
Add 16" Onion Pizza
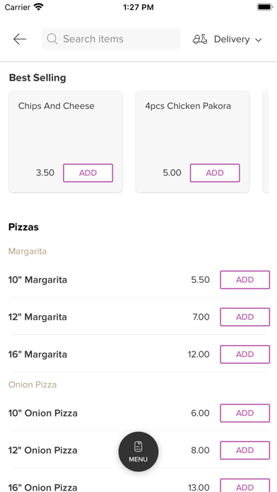(245, 485)
